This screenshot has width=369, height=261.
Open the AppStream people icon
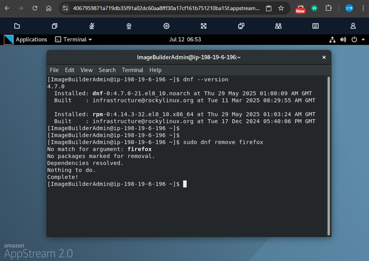pos(278,26)
